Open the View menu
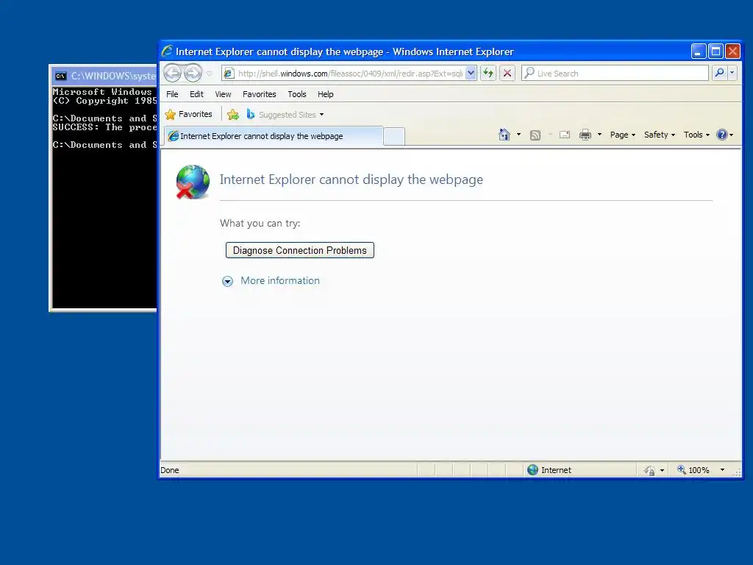The width and height of the screenshot is (753, 565). pos(223,94)
